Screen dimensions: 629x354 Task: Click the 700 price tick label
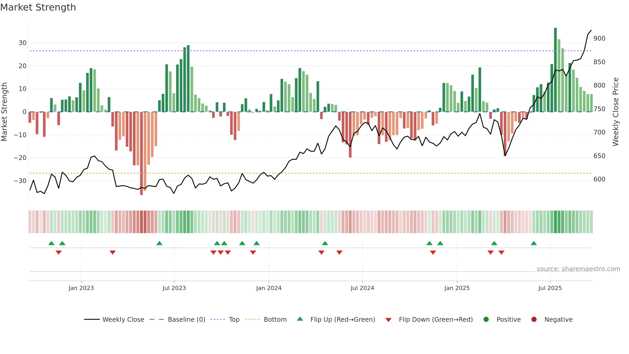click(x=599, y=132)
